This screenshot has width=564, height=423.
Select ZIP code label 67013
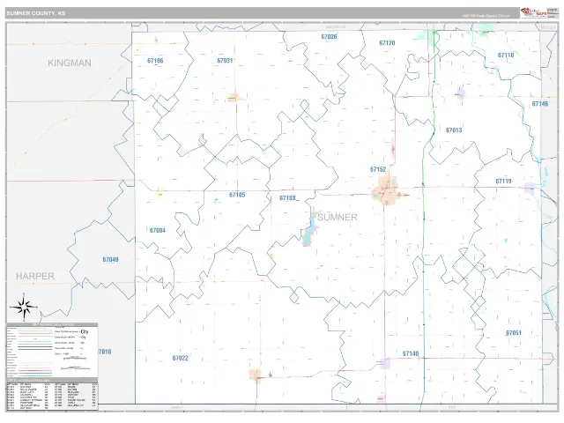[x=454, y=130]
